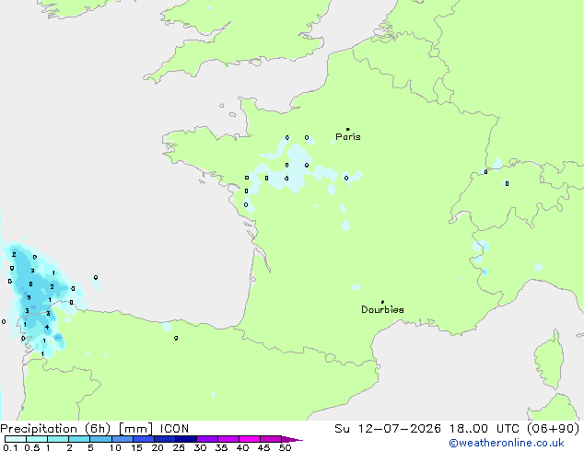The width and height of the screenshot is (584, 451).
Task: Select the 10–15 mm legend color swatch
Action: [122, 439]
